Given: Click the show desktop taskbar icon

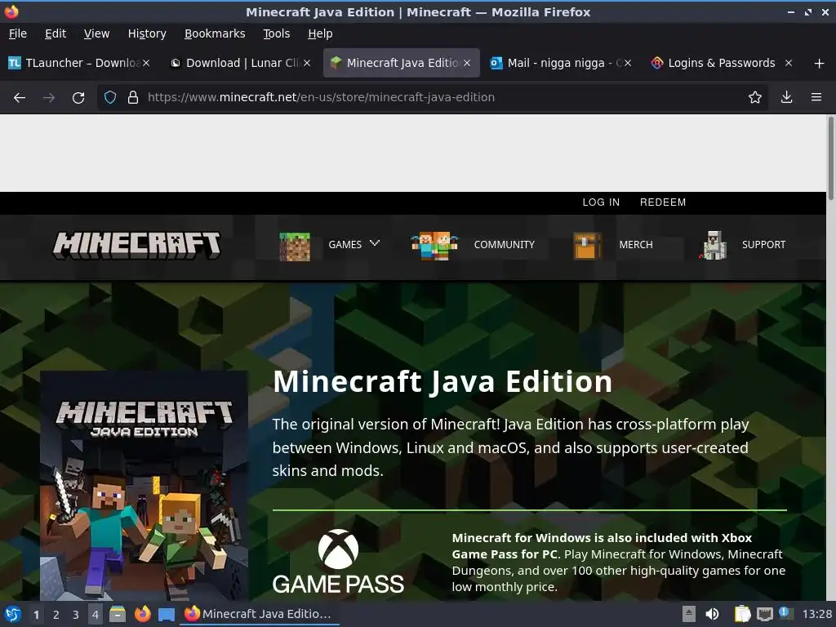Looking at the screenshot, I should (x=167, y=615).
